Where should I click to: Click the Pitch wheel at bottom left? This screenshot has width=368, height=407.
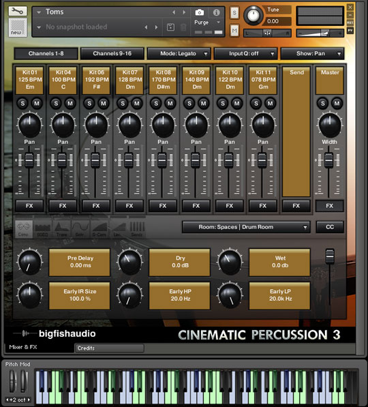point(12,381)
